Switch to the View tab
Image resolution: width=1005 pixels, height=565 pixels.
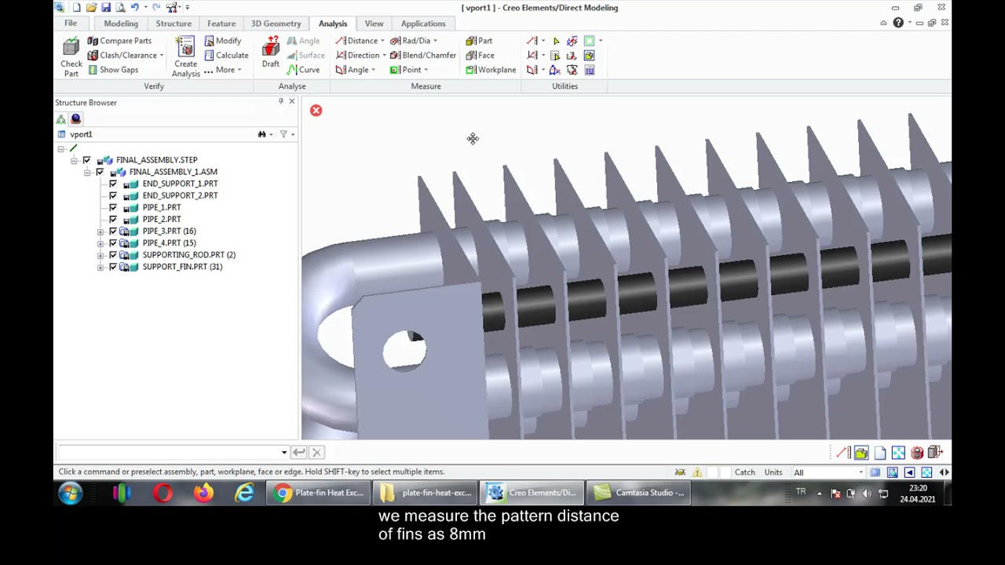374,24
